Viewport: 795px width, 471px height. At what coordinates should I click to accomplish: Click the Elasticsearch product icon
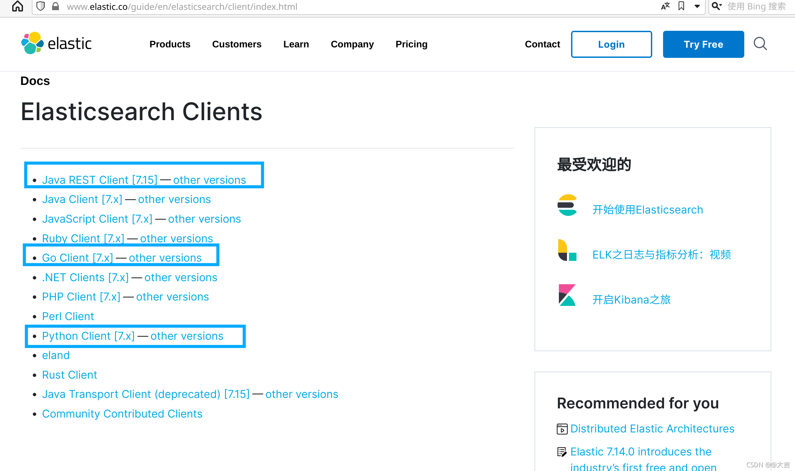point(567,205)
